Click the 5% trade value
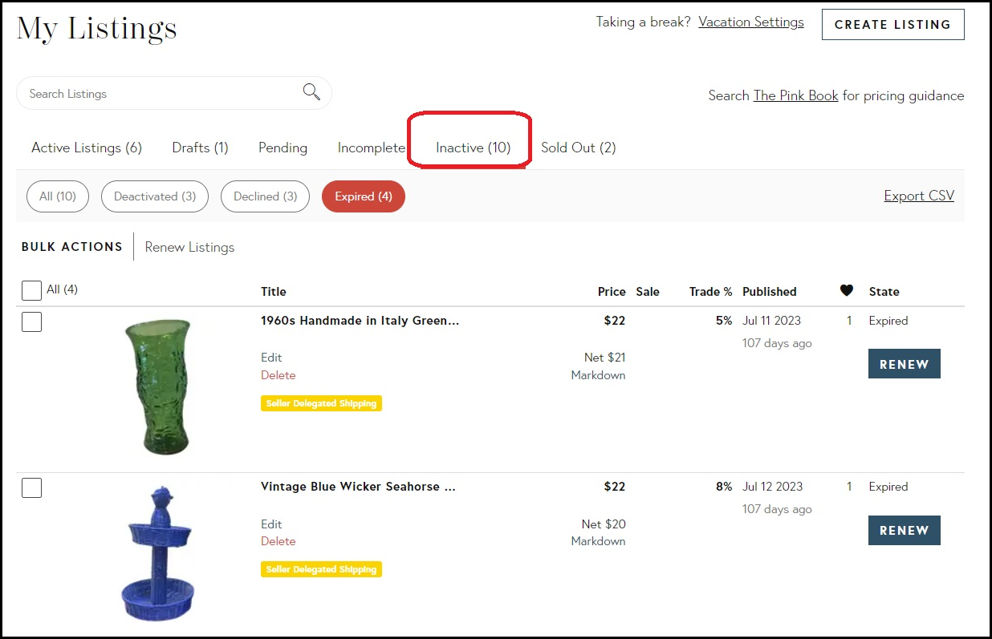Viewport: 992px width, 639px height. 724,321
